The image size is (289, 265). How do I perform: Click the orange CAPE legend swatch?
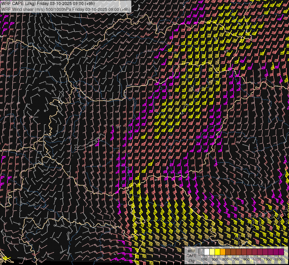(223, 252)
